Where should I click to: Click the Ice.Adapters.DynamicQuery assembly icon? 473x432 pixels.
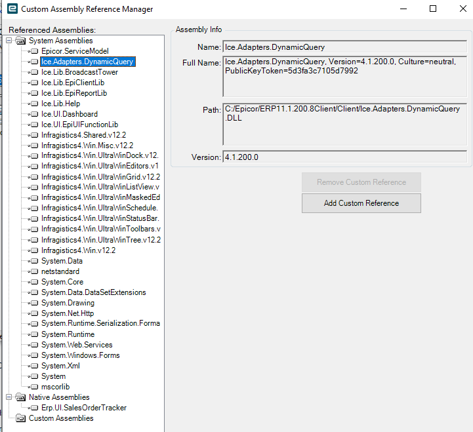coord(34,62)
